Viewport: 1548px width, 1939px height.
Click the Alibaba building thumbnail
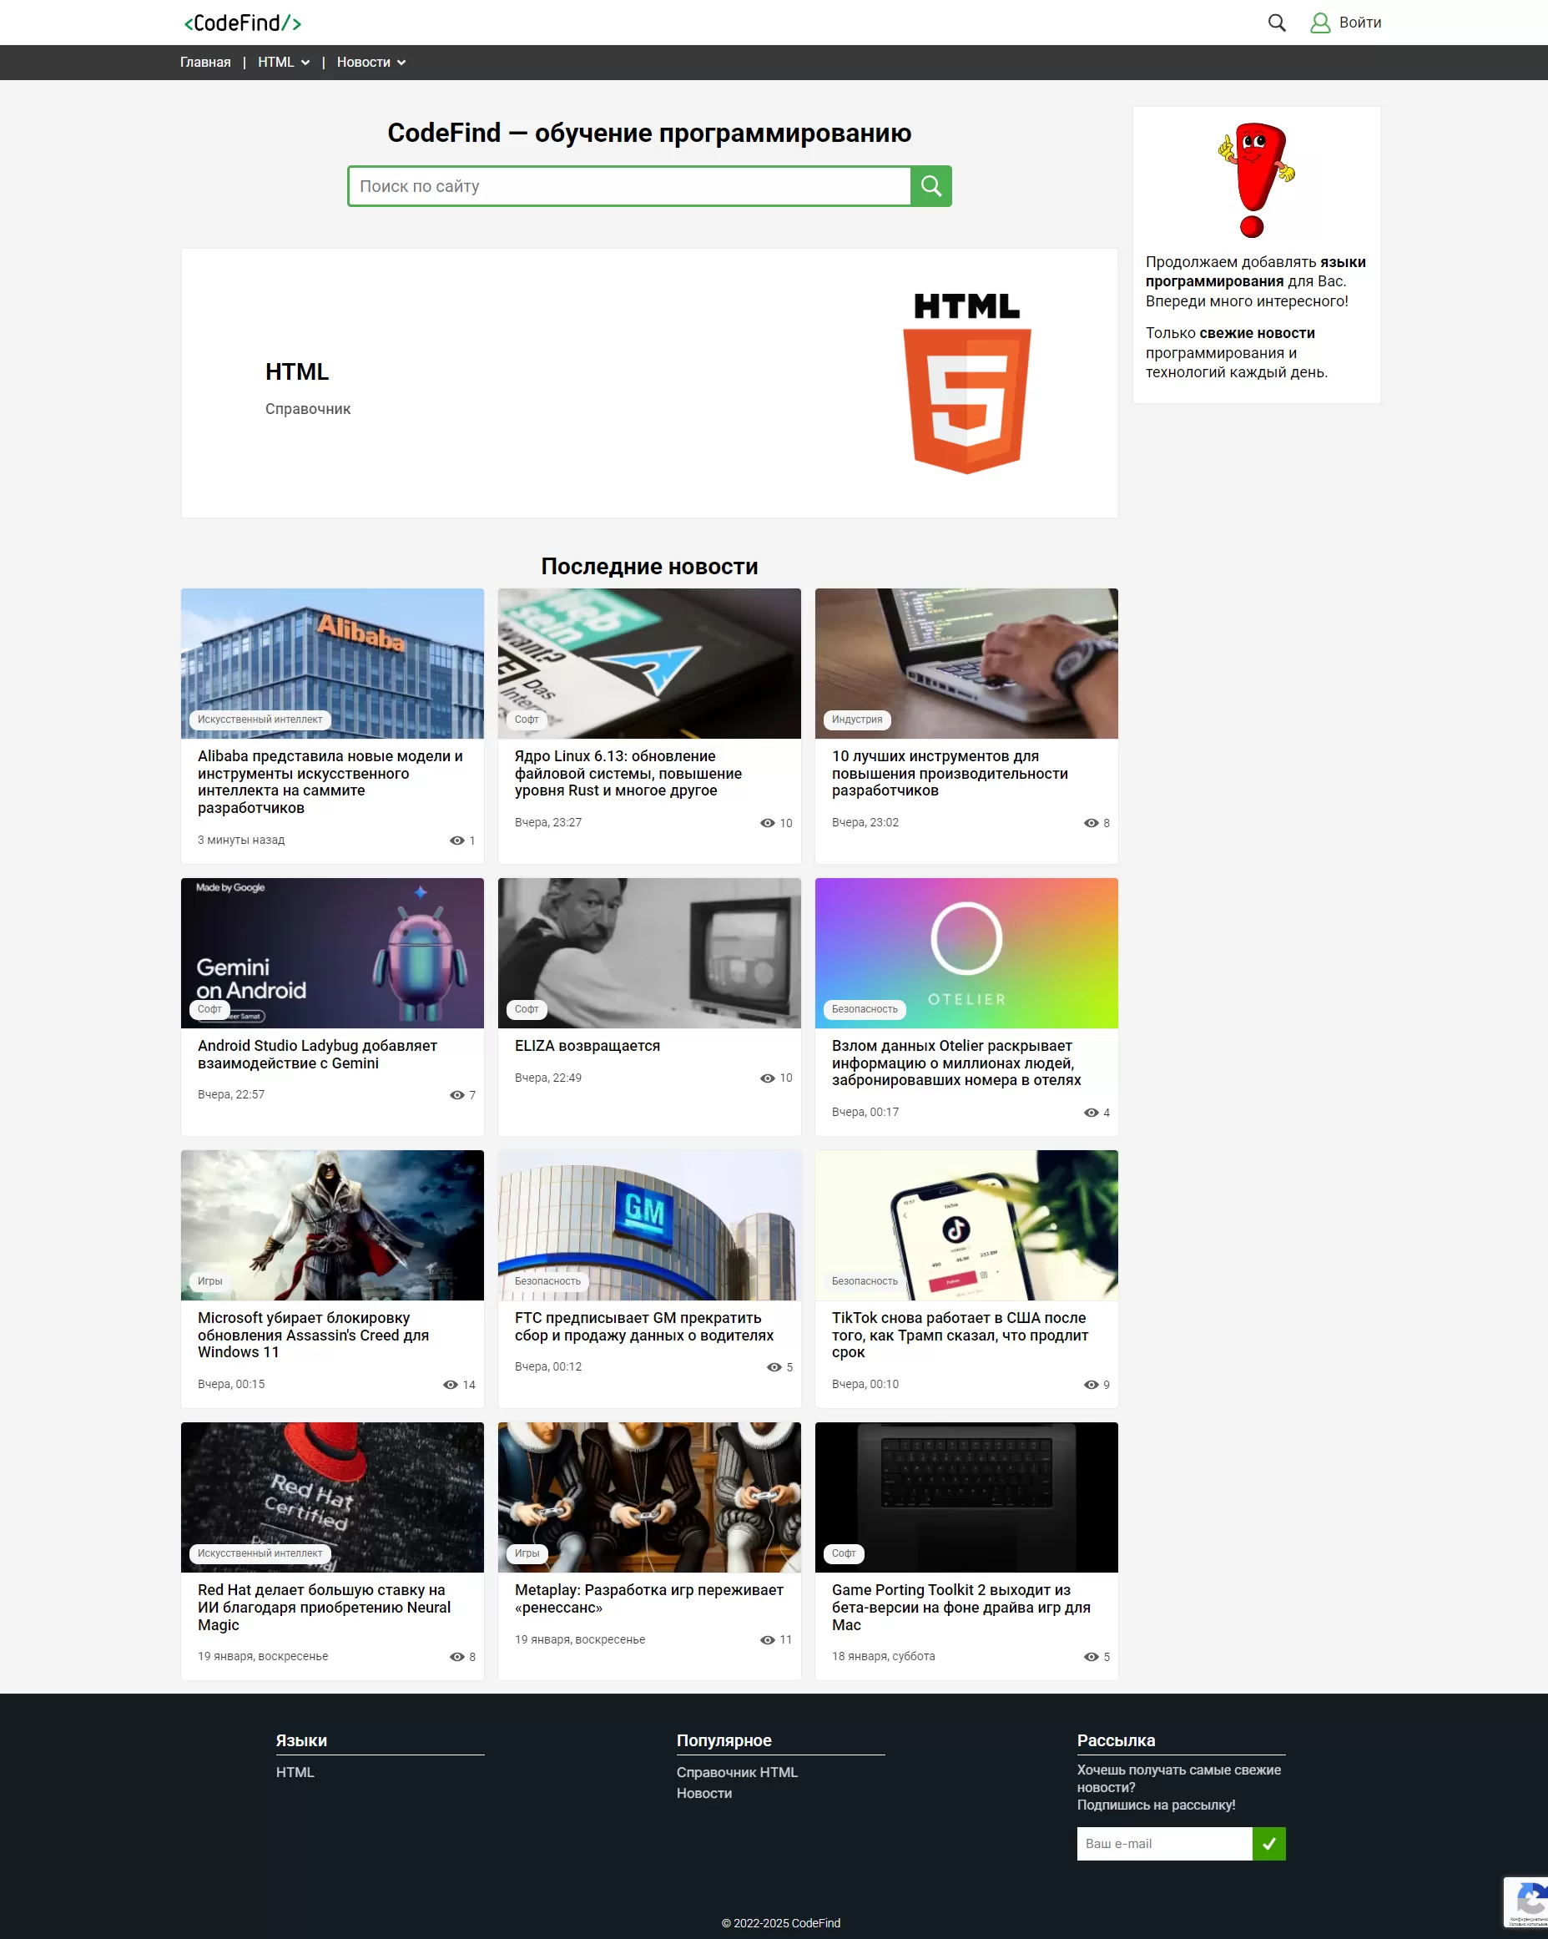(332, 664)
